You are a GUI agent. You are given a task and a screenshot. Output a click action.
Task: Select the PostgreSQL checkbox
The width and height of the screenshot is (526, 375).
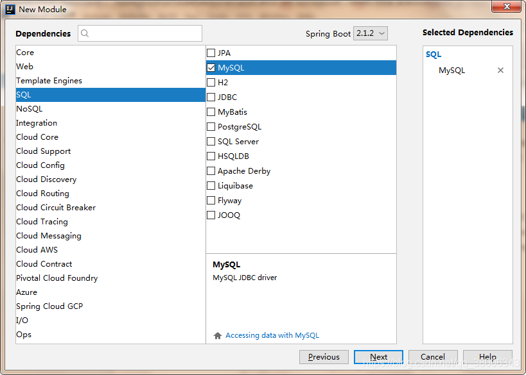[x=211, y=126]
